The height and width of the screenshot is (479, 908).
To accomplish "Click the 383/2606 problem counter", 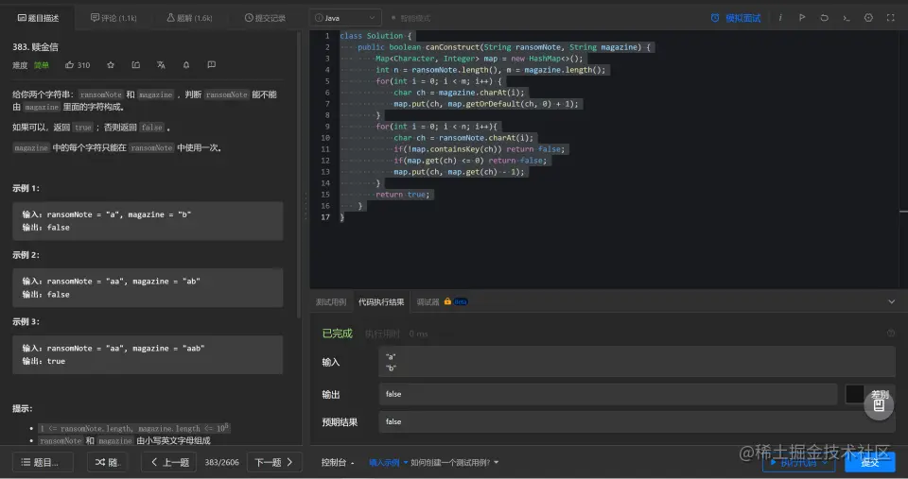I will [x=221, y=462].
